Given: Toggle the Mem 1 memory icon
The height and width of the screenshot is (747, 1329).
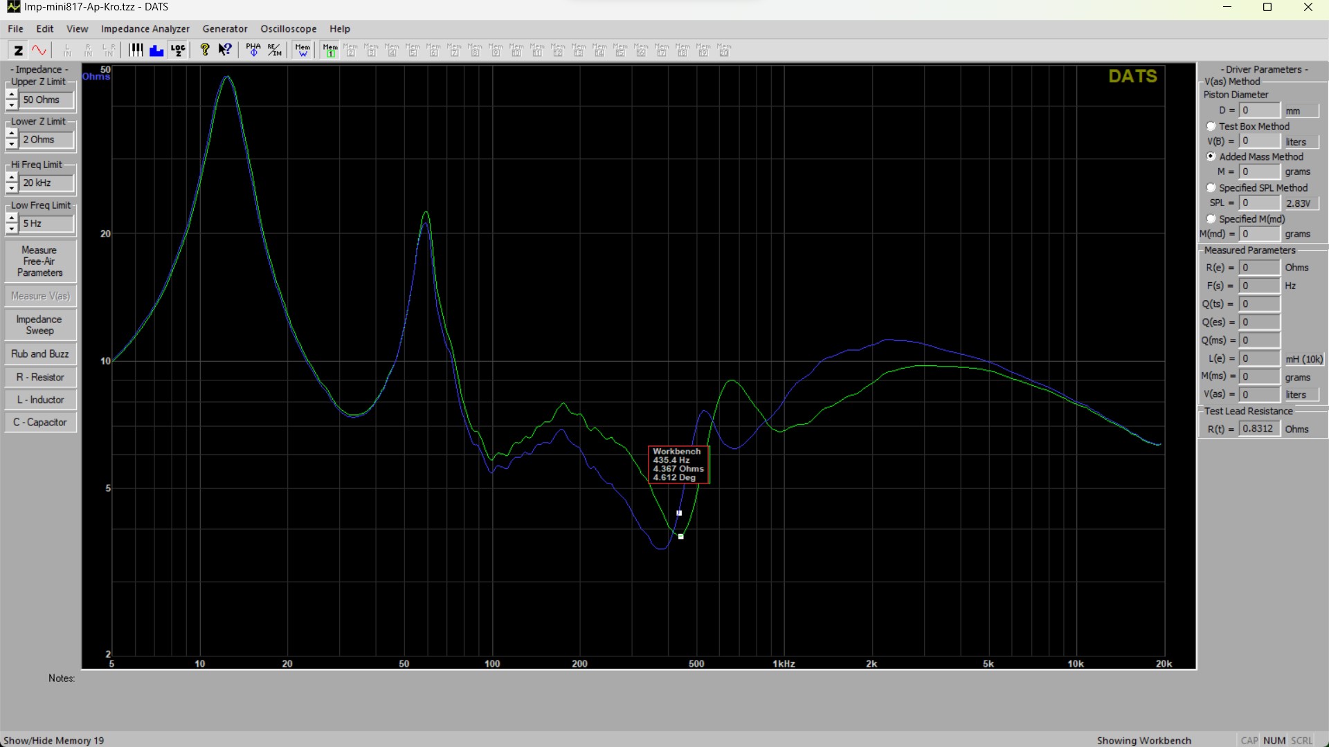Looking at the screenshot, I should click(x=330, y=50).
